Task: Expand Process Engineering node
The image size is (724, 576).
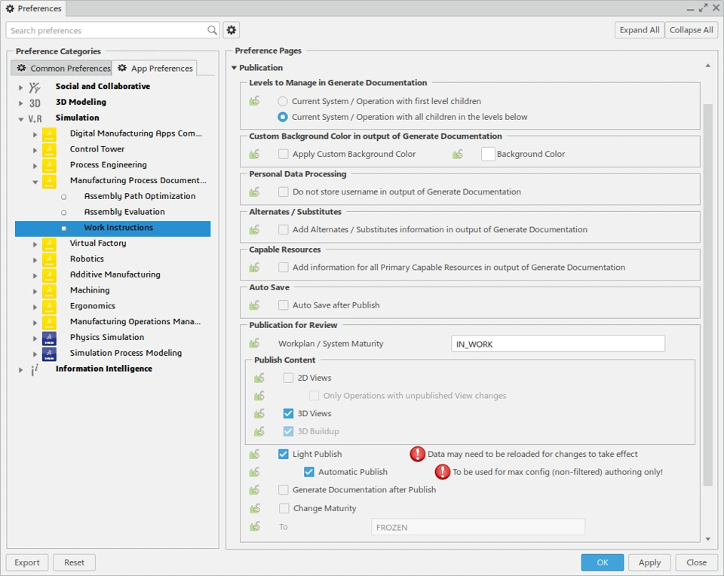Action: 35,166
